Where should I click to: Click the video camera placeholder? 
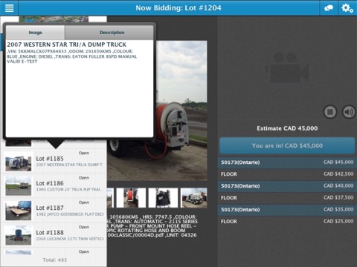click(287, 67)
